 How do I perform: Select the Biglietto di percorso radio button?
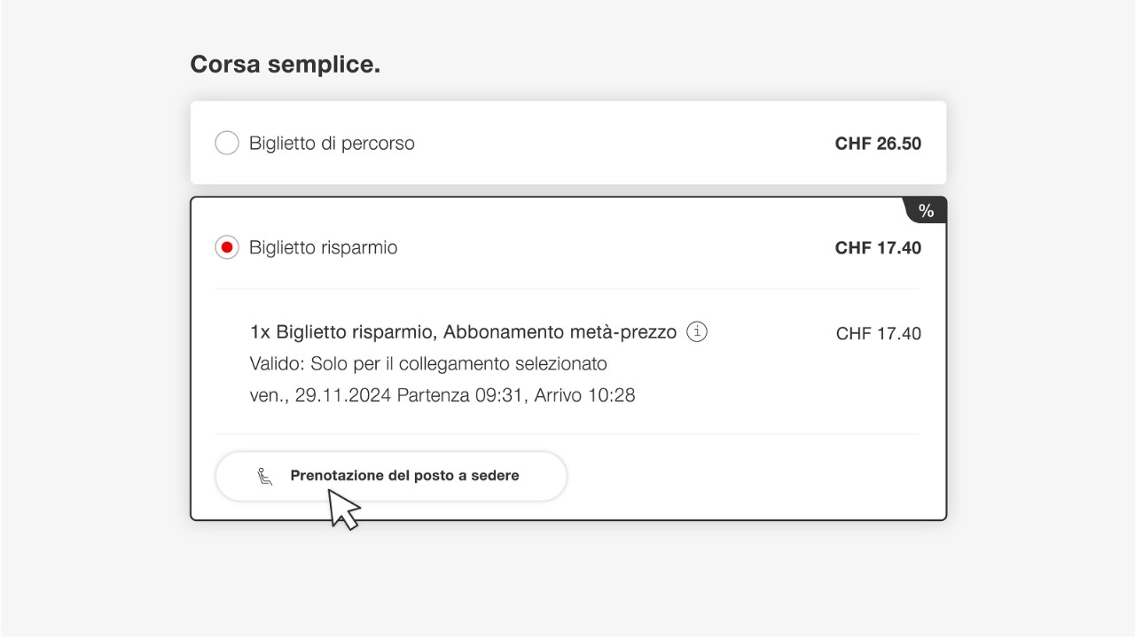(x=226, y=143)
